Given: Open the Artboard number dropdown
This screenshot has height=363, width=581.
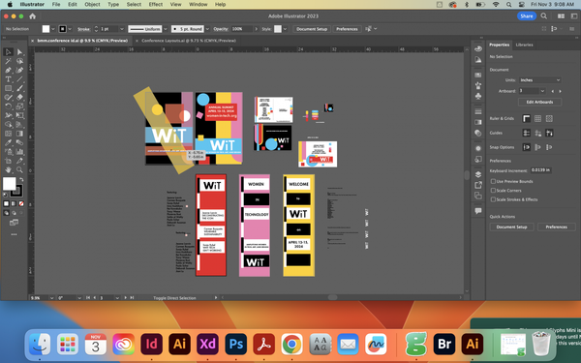Looking at the screenshot, I should point(542,91).
